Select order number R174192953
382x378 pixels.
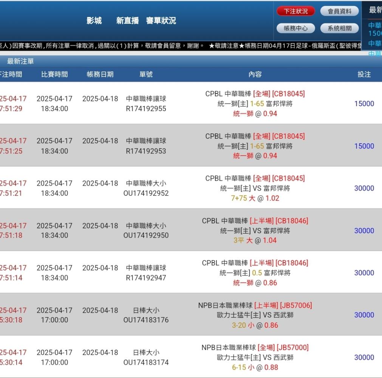click(146, 151)
